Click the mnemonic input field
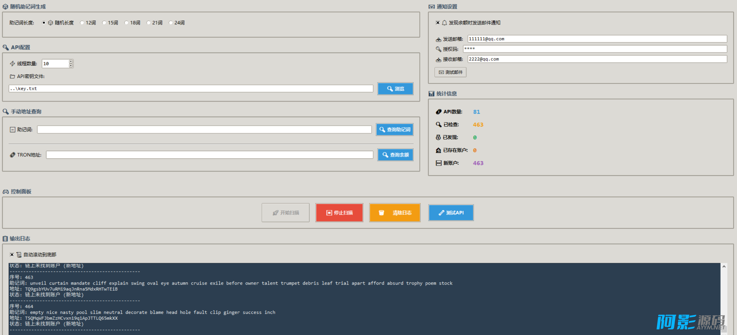The height and width of the screenshot is (335, 737). [204, 130]
